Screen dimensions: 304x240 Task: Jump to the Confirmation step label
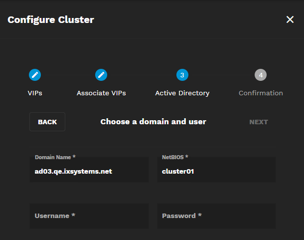pyautogui.click(x=261, y=93)
